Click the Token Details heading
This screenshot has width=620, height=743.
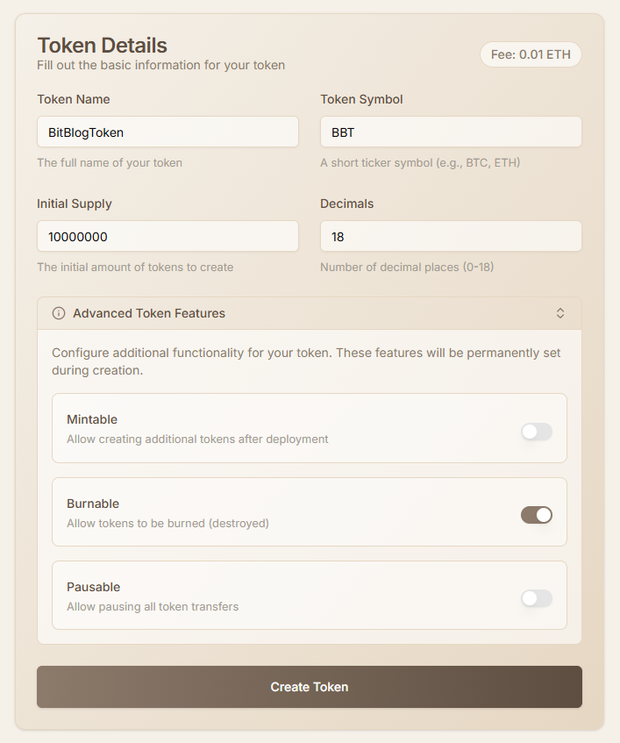pyautogui.click(x=102, y=45)
